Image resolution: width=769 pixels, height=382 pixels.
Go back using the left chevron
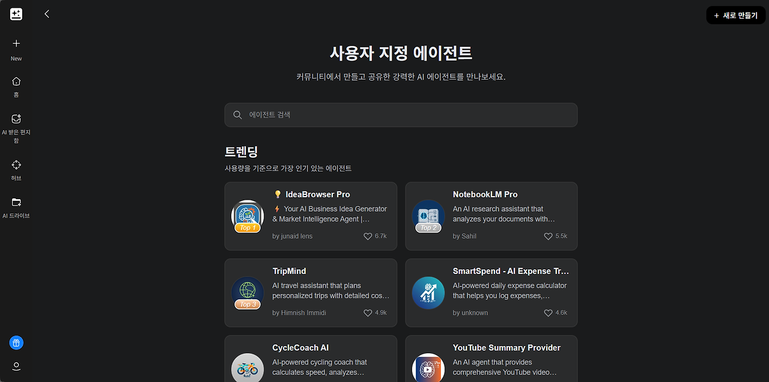click(47, 14)
